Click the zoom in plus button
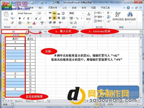 137,105
